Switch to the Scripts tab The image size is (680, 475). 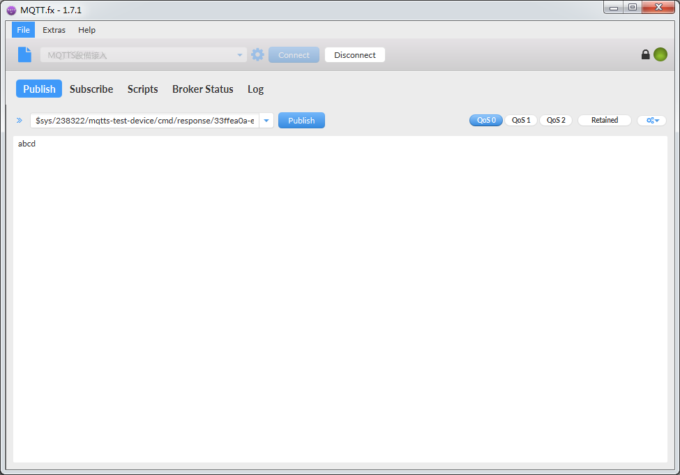pos(143,89)
